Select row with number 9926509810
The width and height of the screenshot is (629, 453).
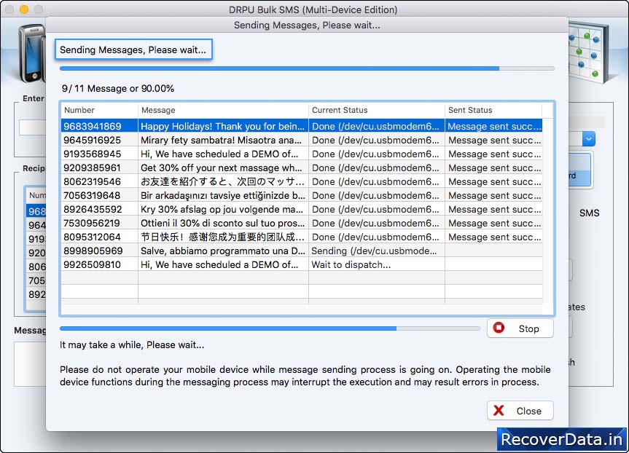point(302,264)
